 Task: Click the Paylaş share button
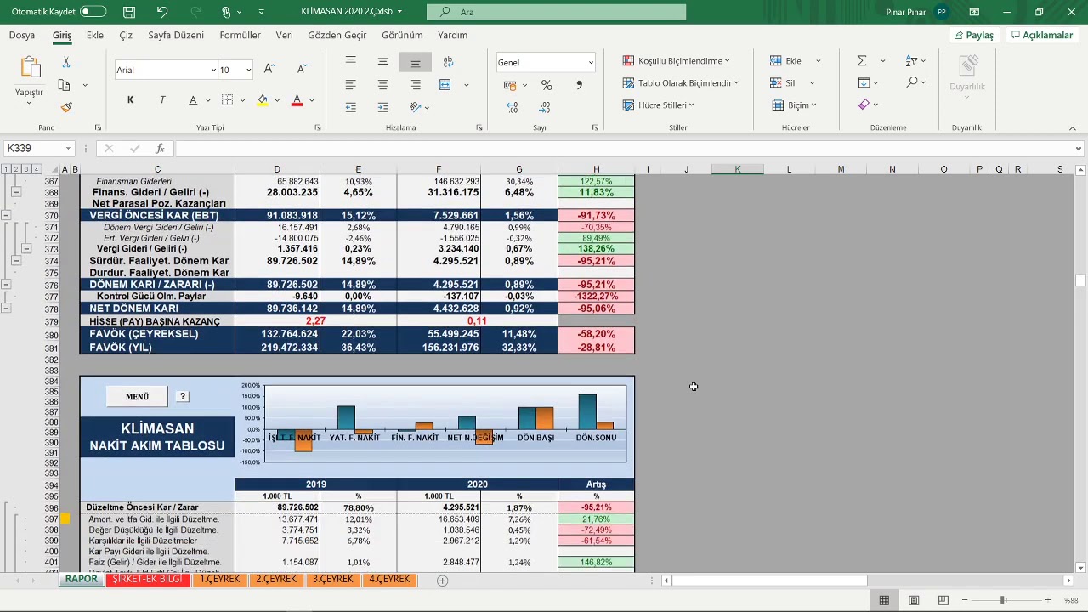[x=973, y=35]
